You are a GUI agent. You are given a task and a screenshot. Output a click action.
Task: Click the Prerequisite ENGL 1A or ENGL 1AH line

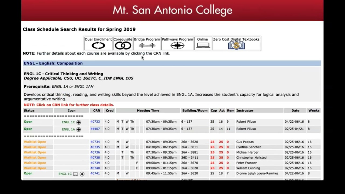pyautogui.click(x=58, y=86)
